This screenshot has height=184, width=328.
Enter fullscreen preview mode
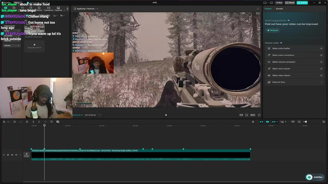pos(259,115)
